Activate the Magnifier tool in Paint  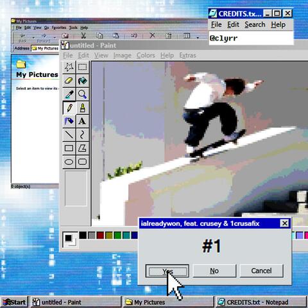pyautogui.click(x=83, y=94)
